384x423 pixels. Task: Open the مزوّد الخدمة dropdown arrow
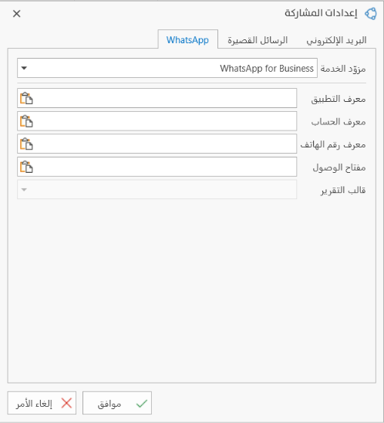point(24,68)
